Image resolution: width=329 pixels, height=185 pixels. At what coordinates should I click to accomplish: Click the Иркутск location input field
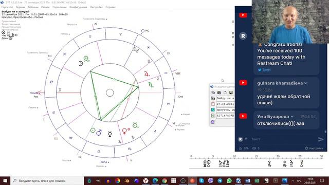(225, 110)
